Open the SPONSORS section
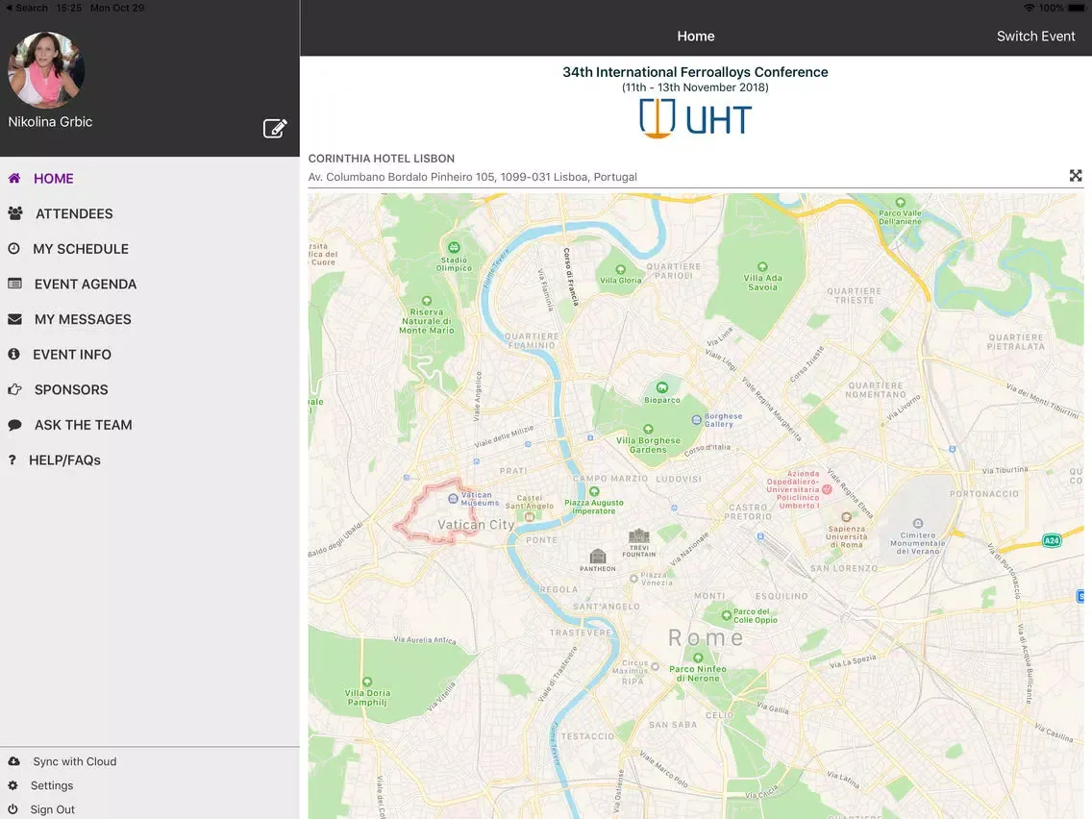The width and height of the screenshot is (1092, 819). click(71, 389)
